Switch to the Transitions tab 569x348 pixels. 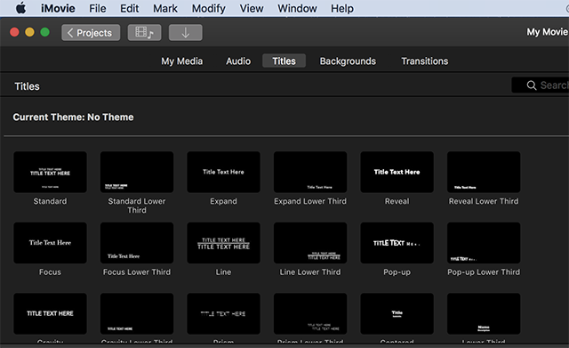click(425, 61)
